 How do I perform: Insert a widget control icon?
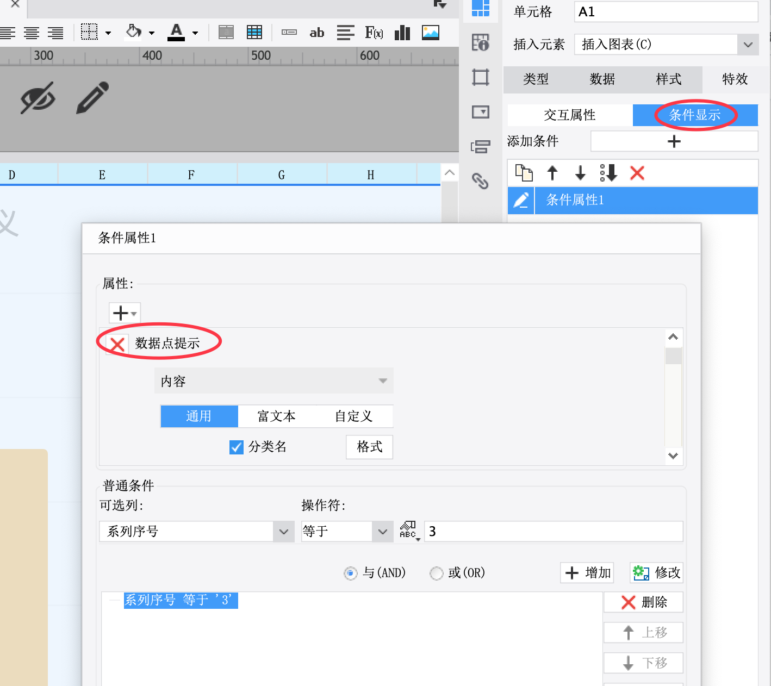click(289, 33)
